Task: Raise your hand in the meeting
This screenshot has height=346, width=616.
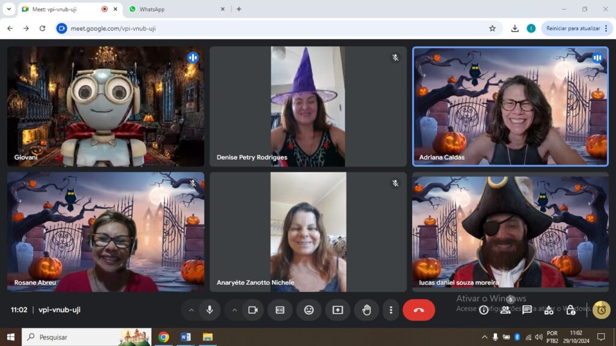Action: pos(366,310)
